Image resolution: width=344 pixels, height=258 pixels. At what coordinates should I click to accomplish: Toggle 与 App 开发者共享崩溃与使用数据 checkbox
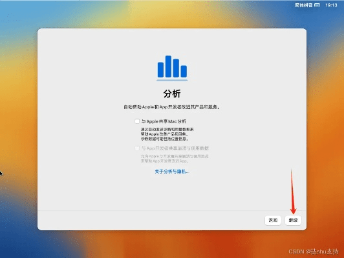point(137,148)
